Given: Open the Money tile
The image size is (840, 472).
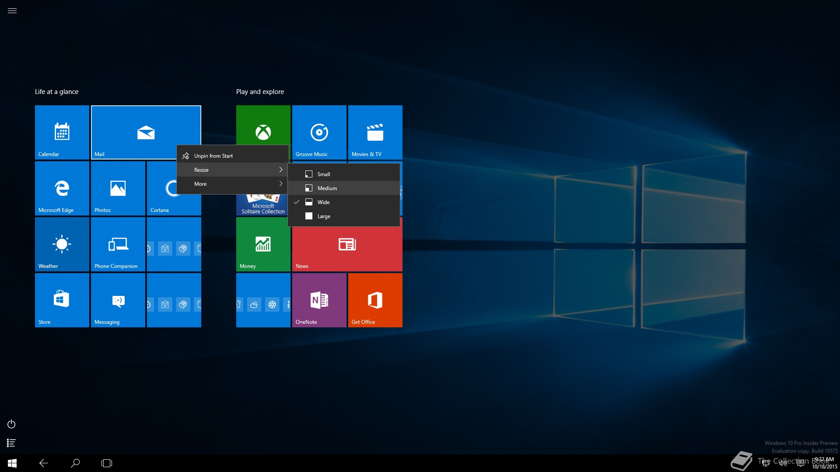Looking at the screenshot, I should coord(263,244).
